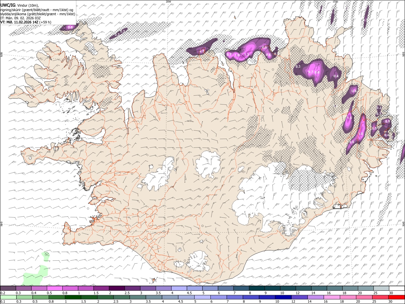Screen dimensions: 405x304
Task: Click the darkest green lower swatch labeled 1
Action: tap(73, 297)
